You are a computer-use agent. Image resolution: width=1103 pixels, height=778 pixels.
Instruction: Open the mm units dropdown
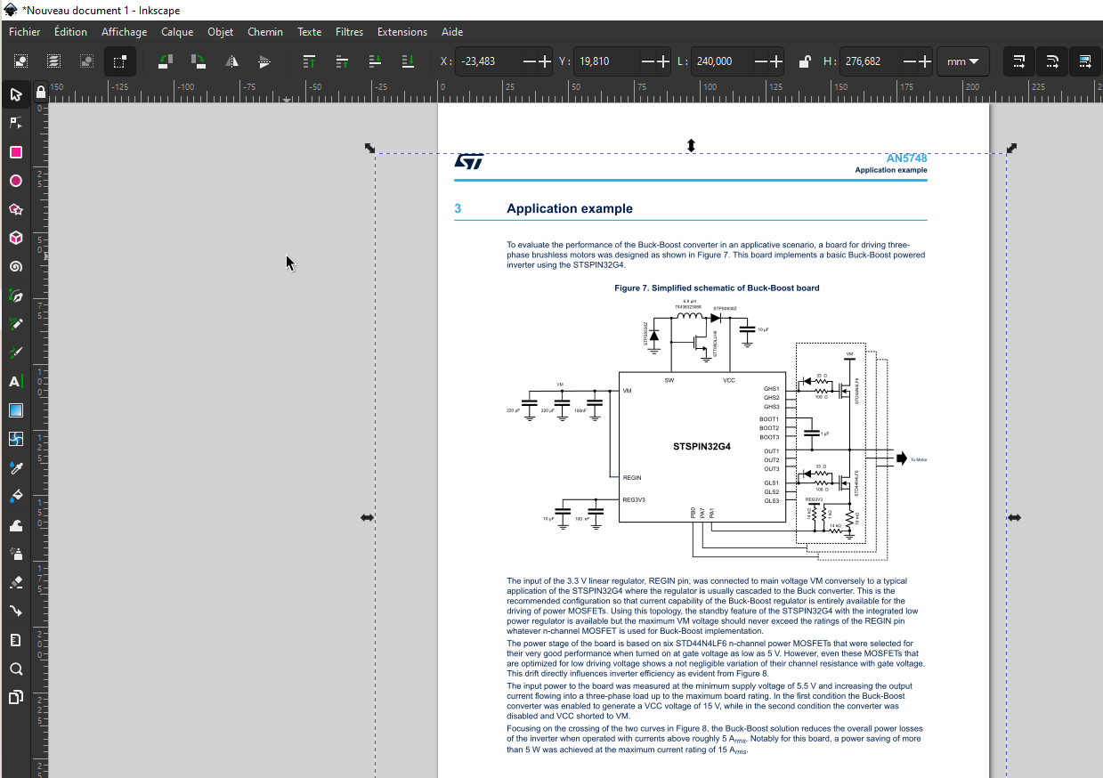tap(963, 61)
